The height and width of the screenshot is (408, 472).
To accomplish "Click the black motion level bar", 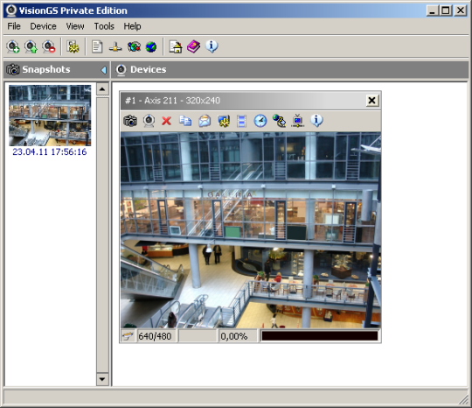I will click(x=320, y=336).
